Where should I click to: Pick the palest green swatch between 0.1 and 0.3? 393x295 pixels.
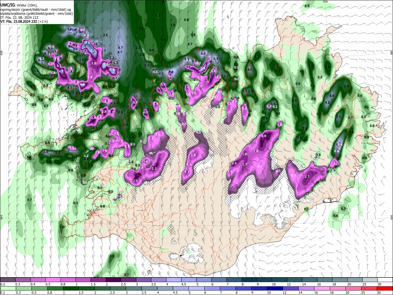[x=8, y=288]
